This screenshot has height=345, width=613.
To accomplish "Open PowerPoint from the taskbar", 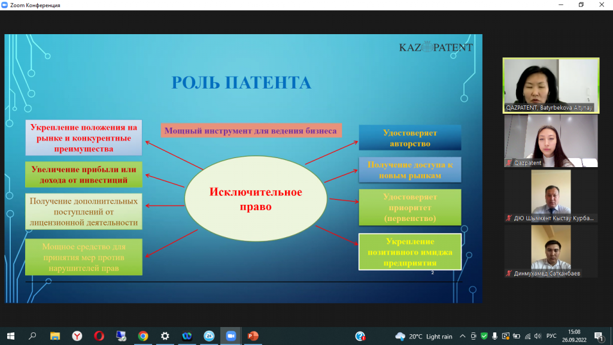I will point(252,336).
